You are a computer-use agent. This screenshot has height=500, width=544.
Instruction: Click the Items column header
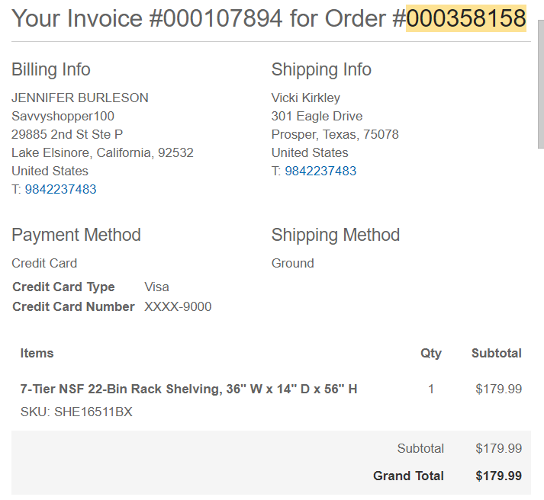(x=37, y=353)
